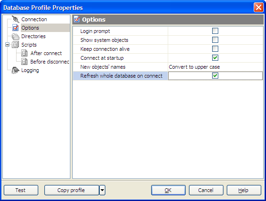Select the Scripts tree node
266x201 pixels.
click(x=29, y=45)
